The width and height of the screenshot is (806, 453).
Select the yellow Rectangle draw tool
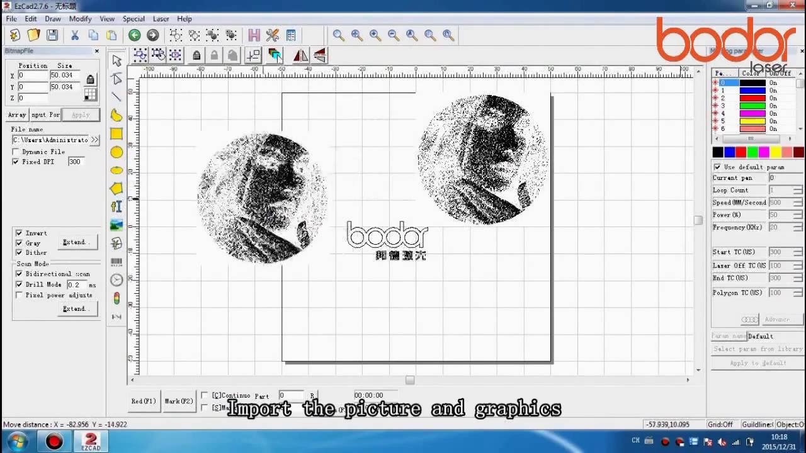116,133
